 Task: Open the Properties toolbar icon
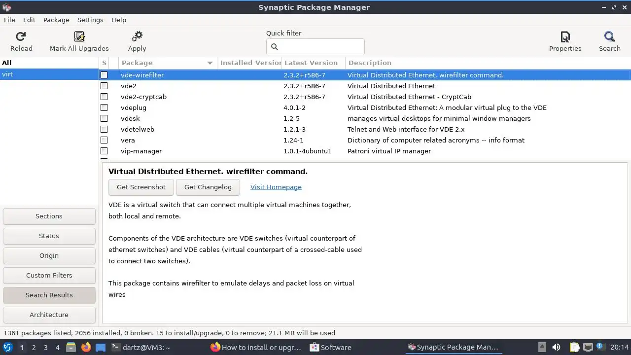[565, 36]
